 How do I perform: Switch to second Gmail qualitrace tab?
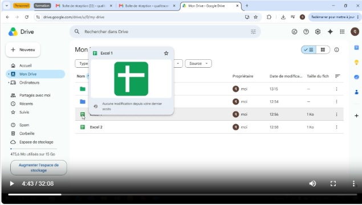coord(147,6)
